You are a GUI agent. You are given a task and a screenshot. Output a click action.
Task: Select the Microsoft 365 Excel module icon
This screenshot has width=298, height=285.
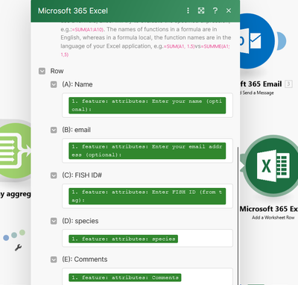(272, 166)
